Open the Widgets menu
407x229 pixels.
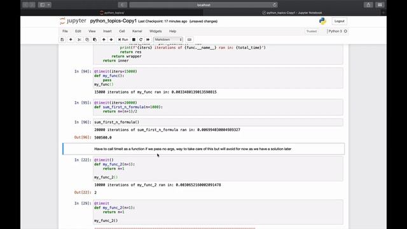tap(155, 31)
